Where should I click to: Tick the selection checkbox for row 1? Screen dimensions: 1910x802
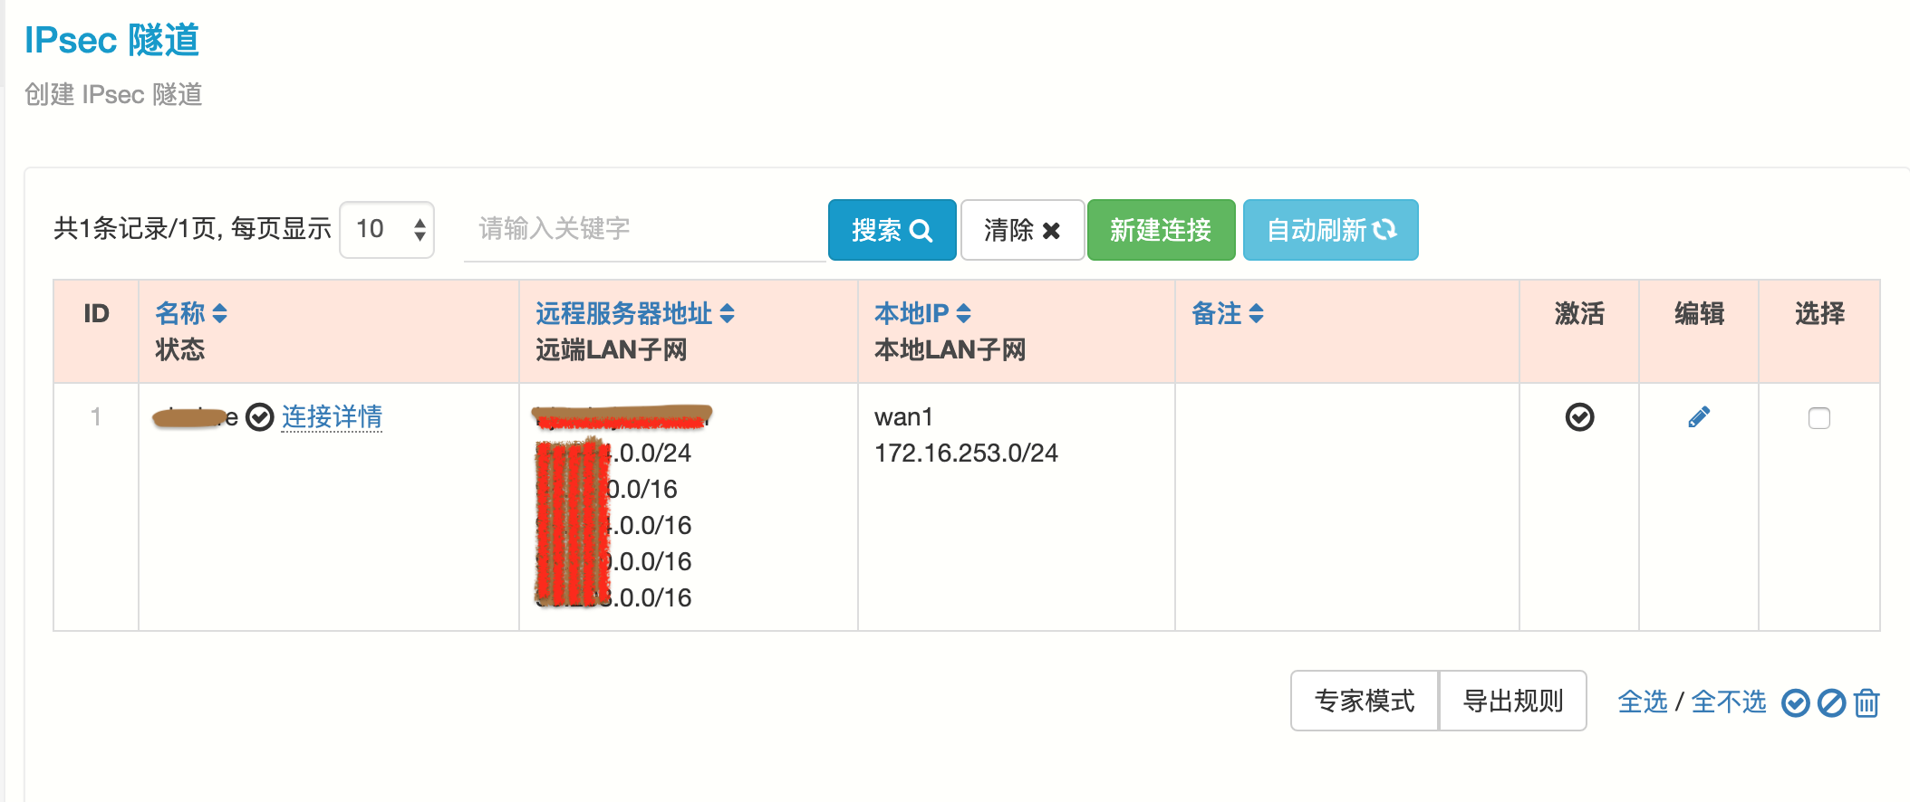click(1819, 418)
